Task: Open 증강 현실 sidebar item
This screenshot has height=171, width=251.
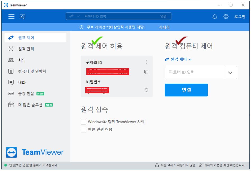Action: click(35, 93)
